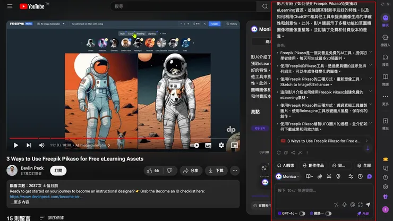
Task: Open the devlinpeck.com description link
Action: 46,197
